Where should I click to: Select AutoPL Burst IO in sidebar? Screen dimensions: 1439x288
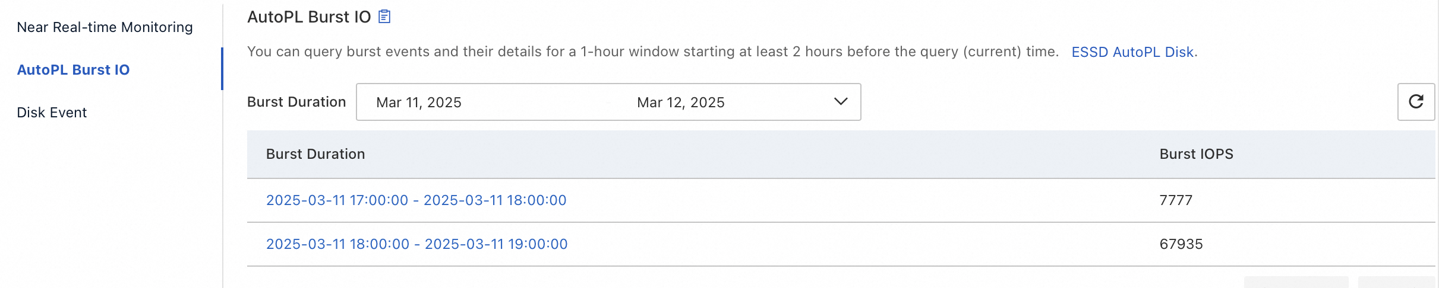(x=73, y=70)
